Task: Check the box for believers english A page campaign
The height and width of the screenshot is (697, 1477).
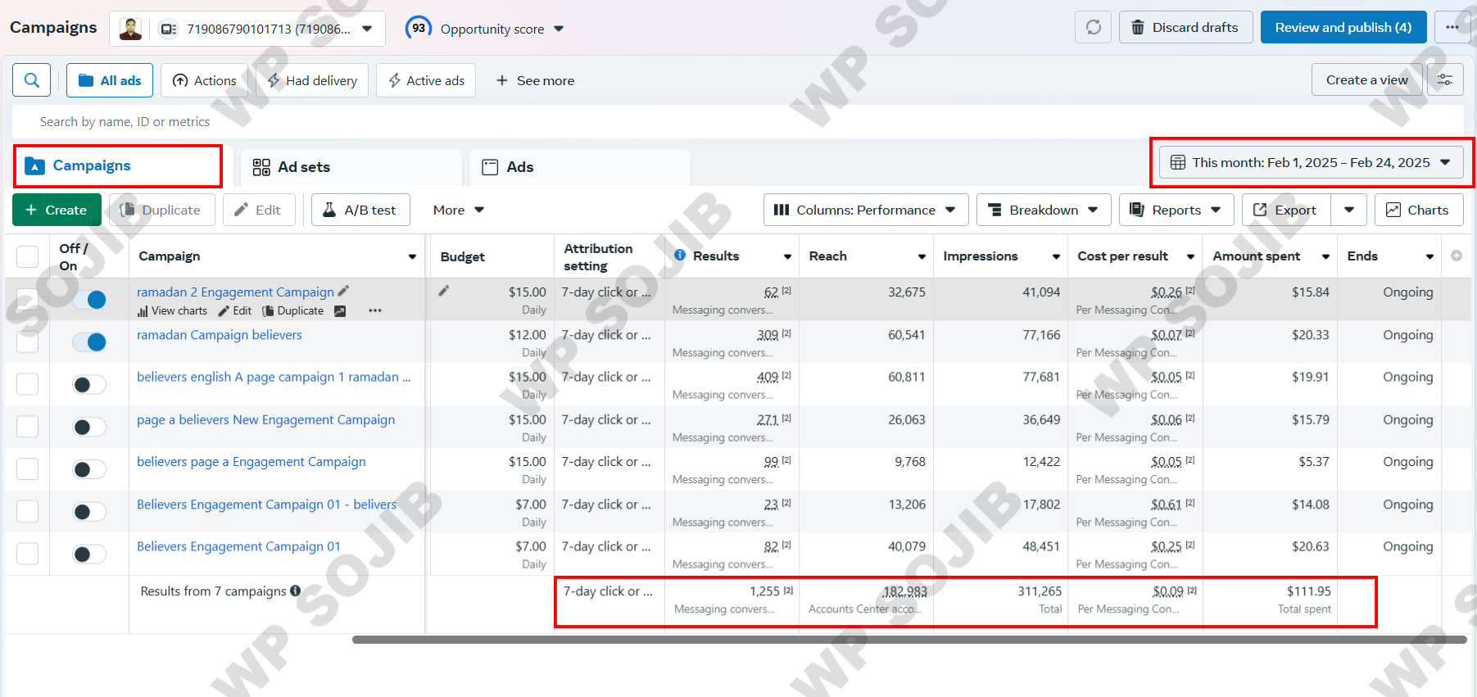Action: (28, 384)
